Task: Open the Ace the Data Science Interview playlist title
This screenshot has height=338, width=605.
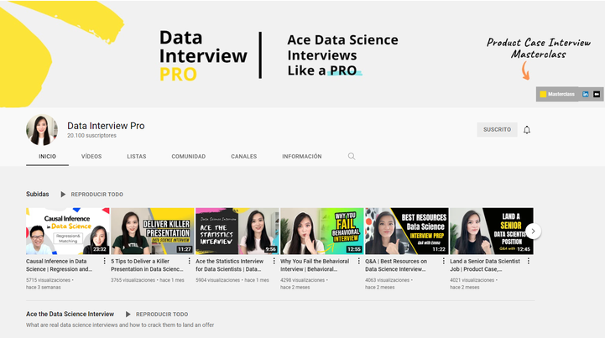Action: pyautogui.click(x=70, y=314)
